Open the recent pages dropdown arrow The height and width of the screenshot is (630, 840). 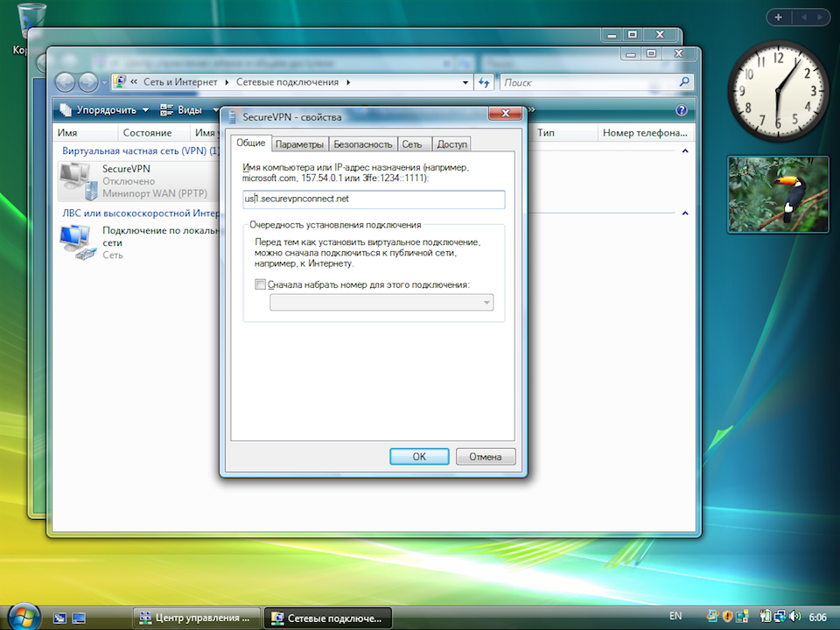[104, 83]
